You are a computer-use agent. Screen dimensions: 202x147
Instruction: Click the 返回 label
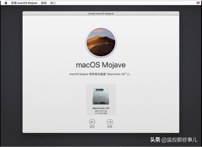tap(92, 127)
